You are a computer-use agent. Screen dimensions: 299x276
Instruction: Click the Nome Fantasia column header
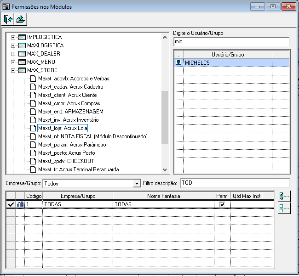(x=163, y=196)
